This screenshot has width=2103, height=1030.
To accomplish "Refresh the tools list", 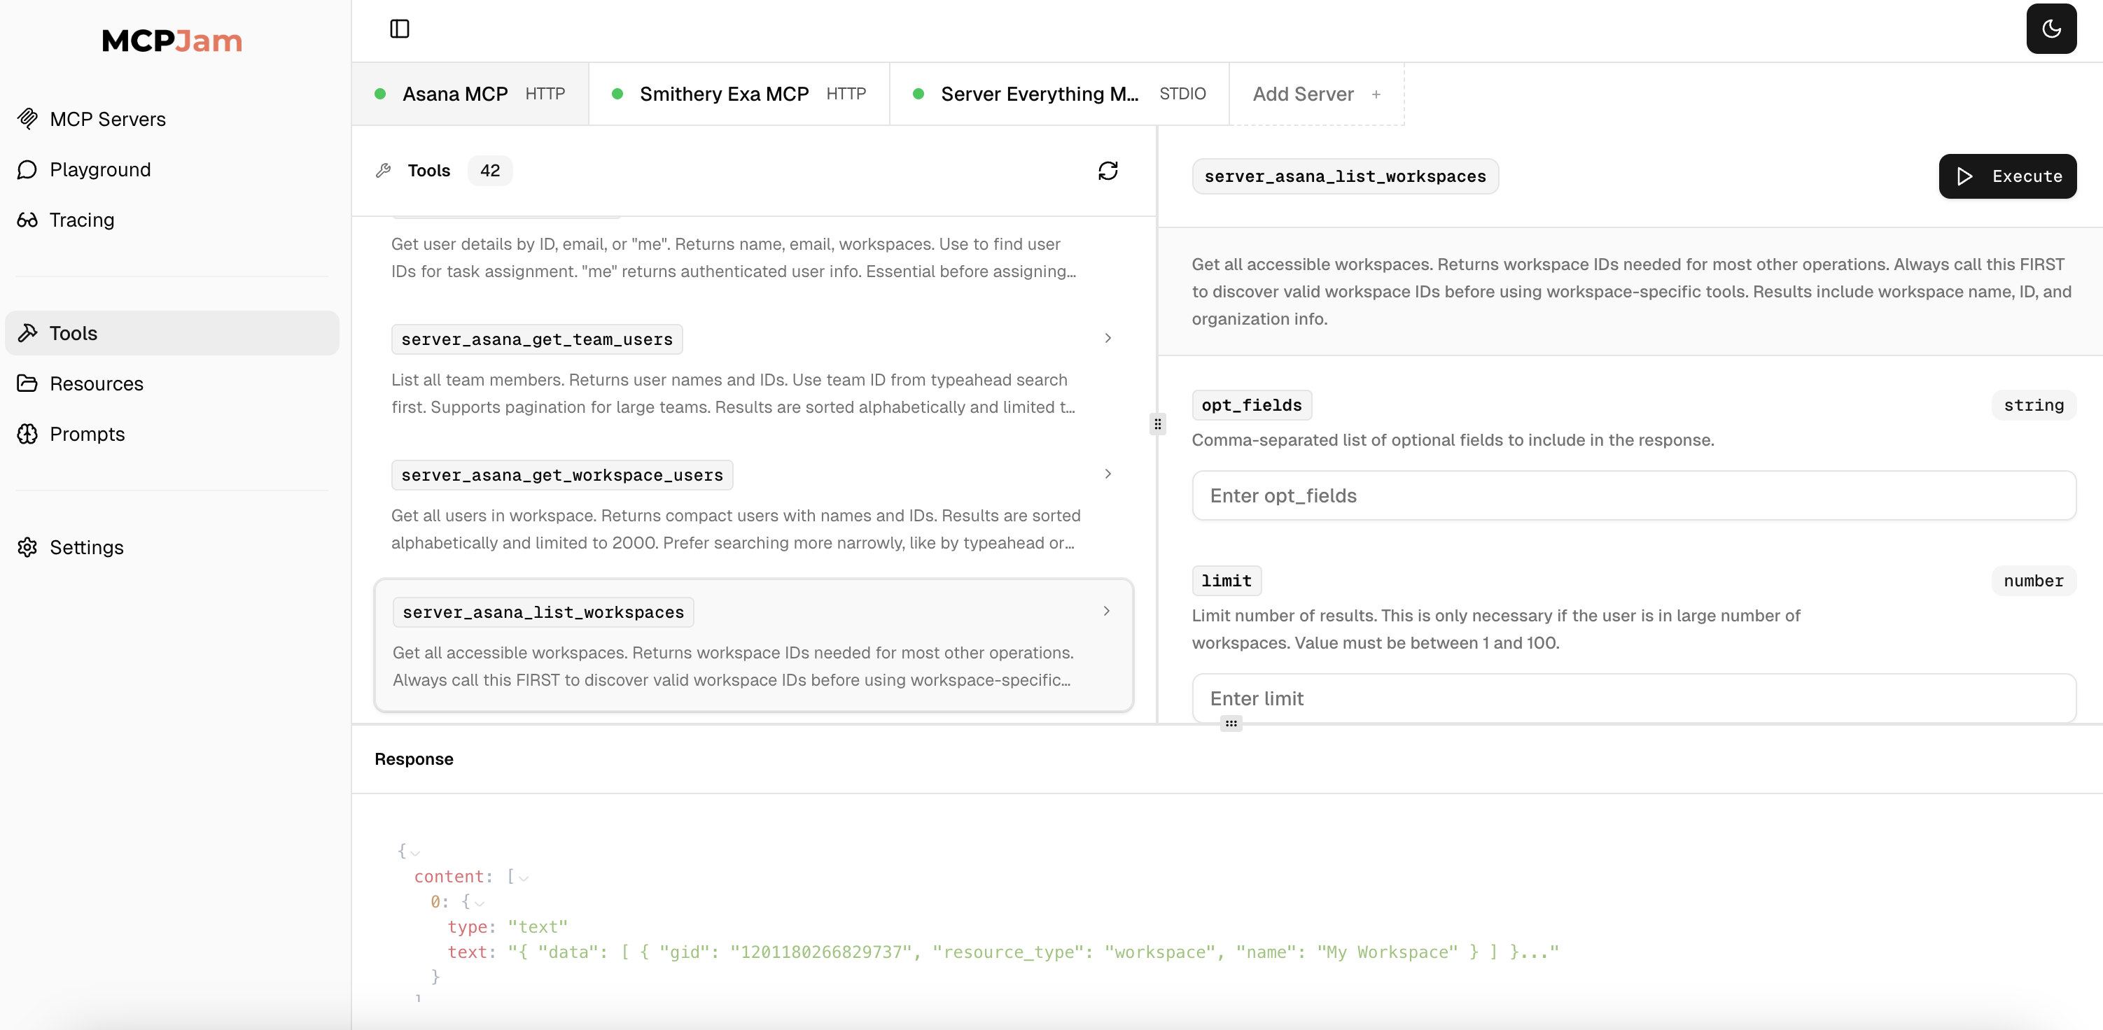I will (x=1107, y=171).
